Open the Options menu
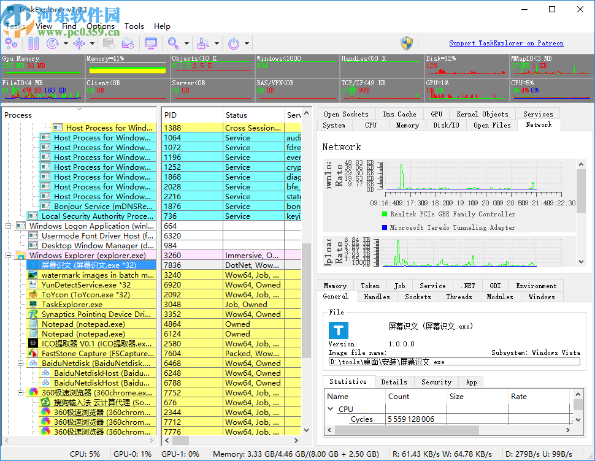 [x=101, y=26]
